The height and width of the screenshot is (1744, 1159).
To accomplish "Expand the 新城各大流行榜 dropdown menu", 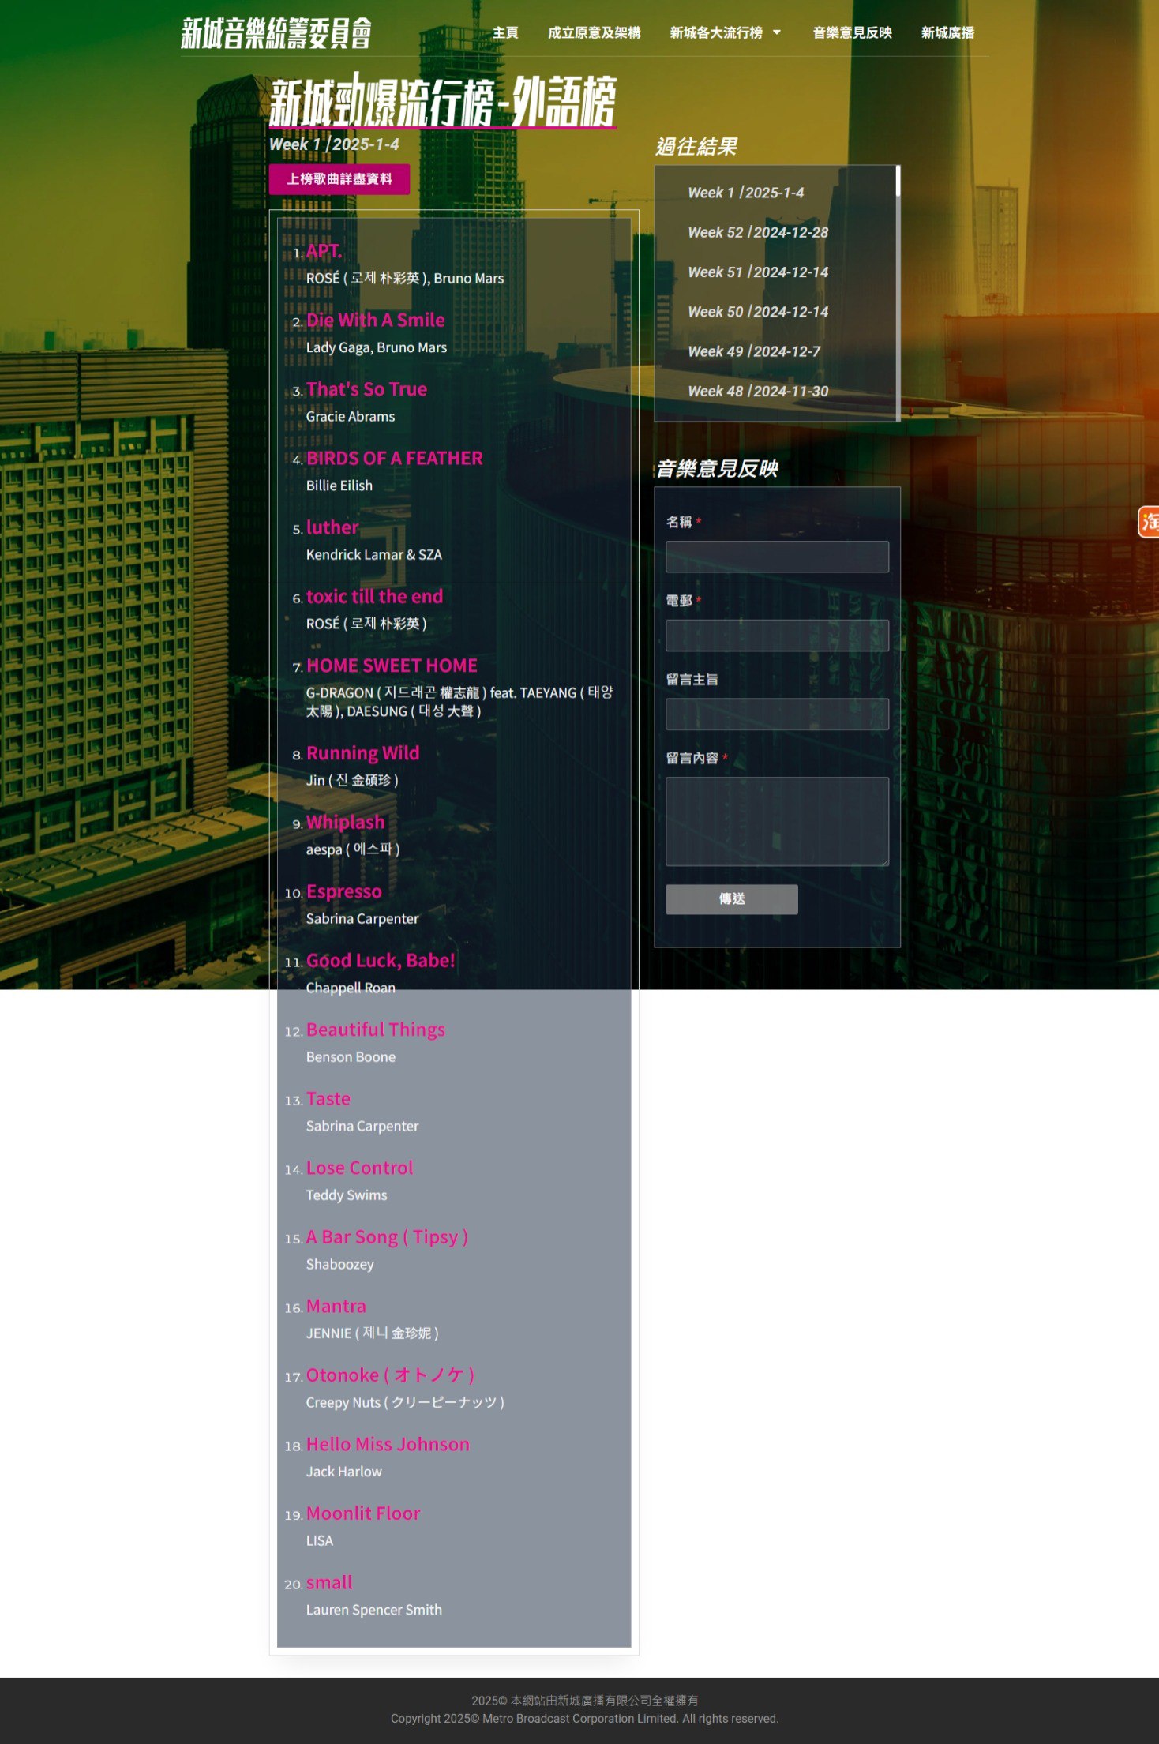I will 725,33.
